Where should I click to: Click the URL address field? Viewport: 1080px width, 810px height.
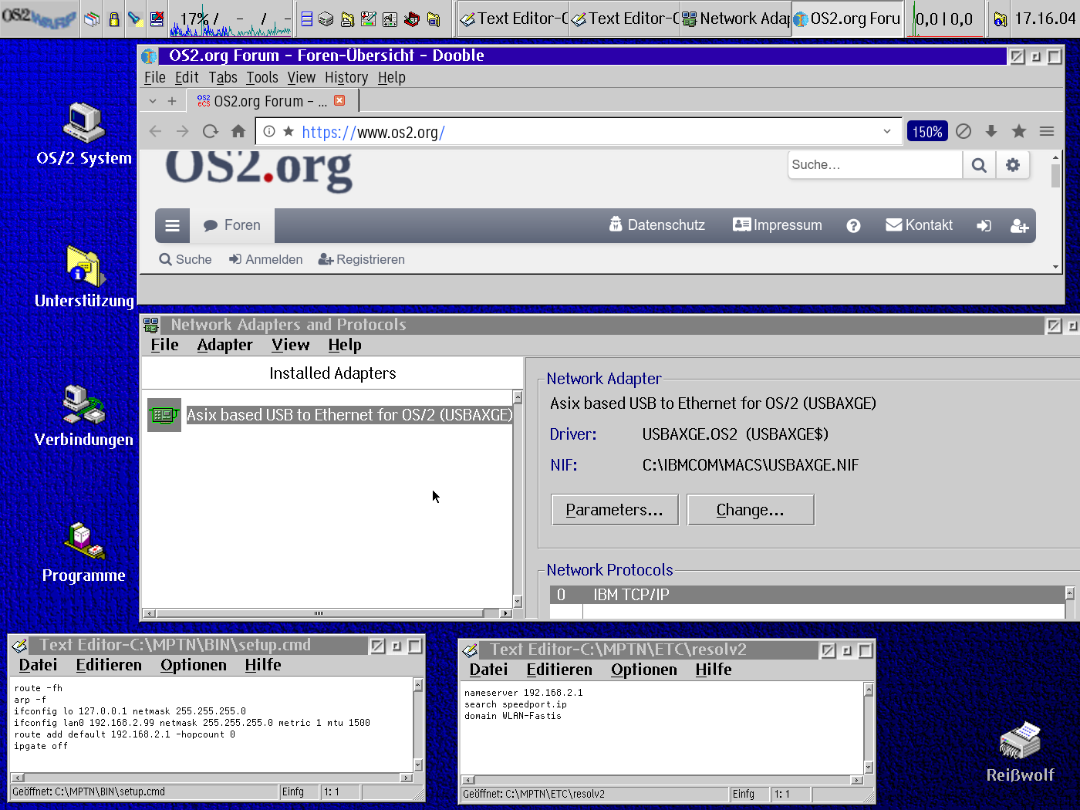click(x=579, y=132)
